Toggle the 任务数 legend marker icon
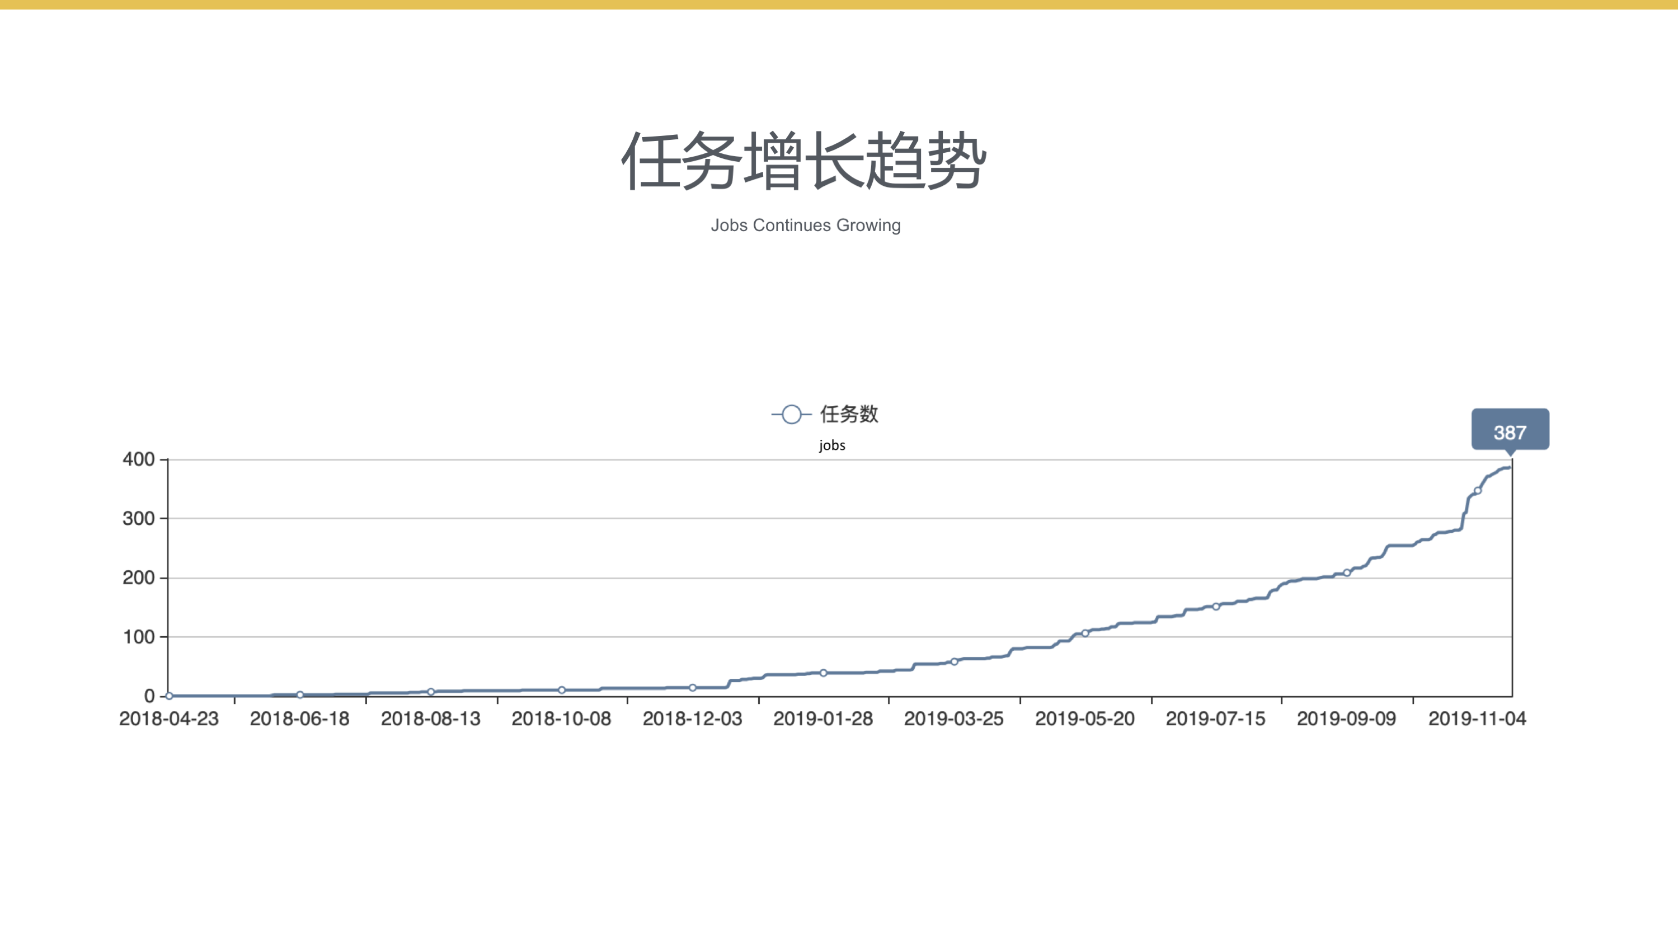Viewport: 1678px width, 944px height. [x=791, y=414]
